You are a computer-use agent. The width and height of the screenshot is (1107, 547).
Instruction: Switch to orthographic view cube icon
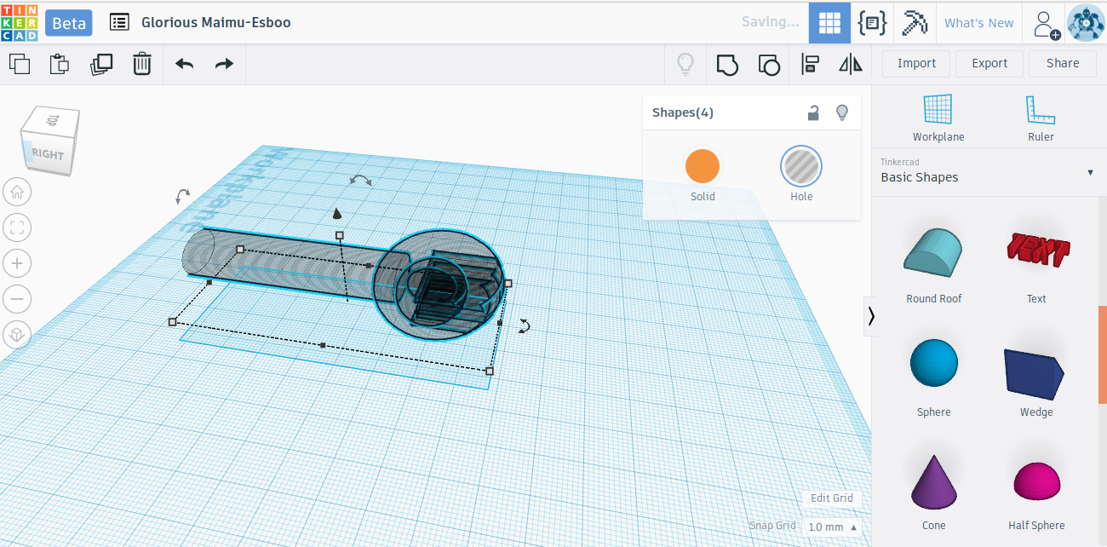17,335
